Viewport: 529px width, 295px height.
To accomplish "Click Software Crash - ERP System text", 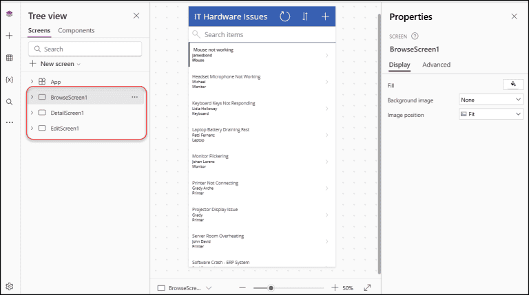I will pyautogui.click(x=220, y=262).
